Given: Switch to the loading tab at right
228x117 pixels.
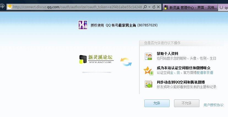Looking at the screenshot, I should click(x=223, y=7).
